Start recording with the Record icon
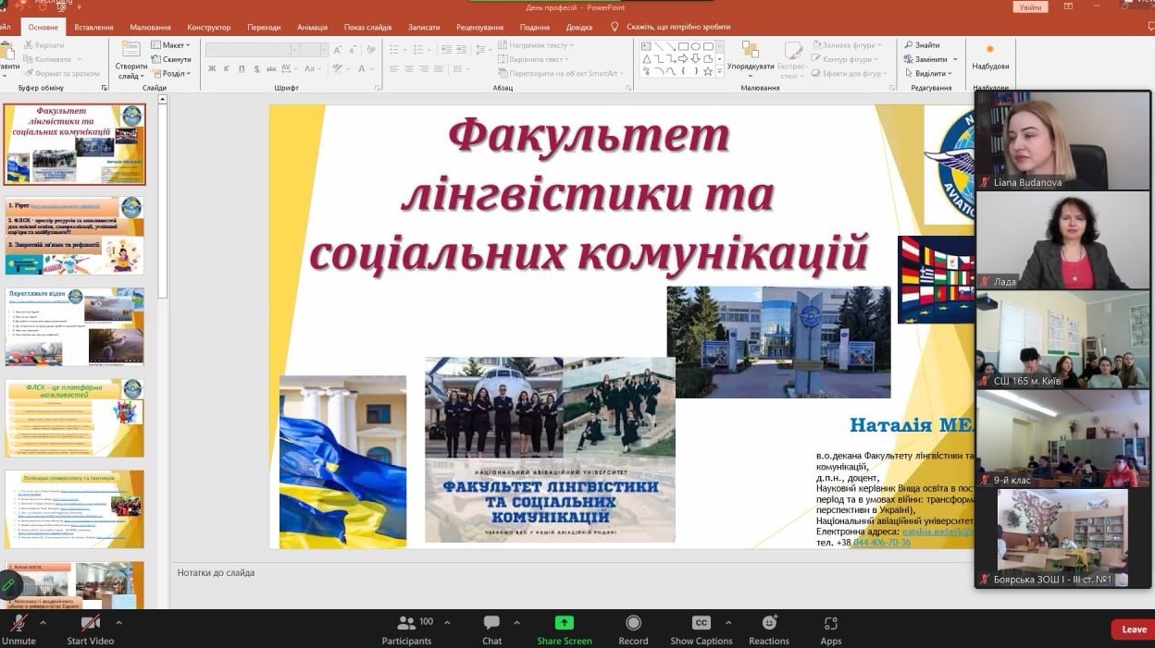 click(x=633, y=624)
